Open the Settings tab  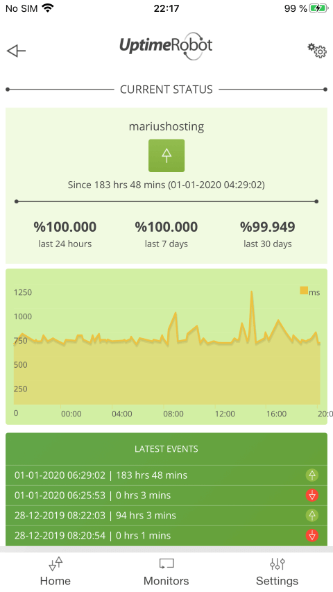pyautogui.click(x=277, y=572)
